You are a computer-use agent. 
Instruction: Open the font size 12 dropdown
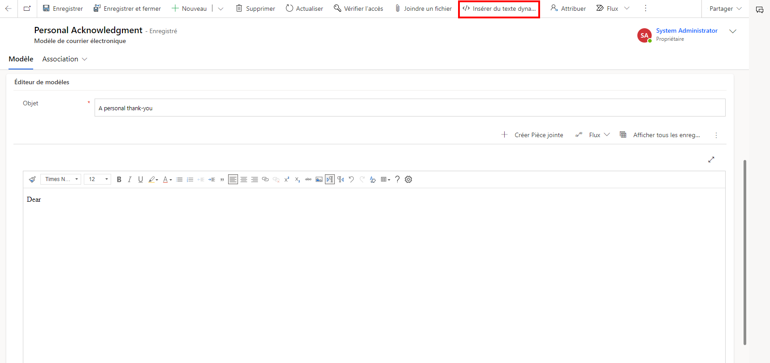[x=97, y=179]
